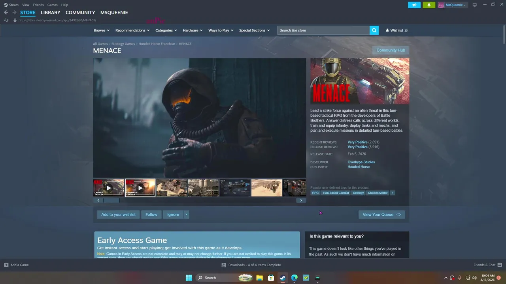The width and height of the screenshot is (506, 284).
Task: Click the page vertical scrollbar
Action: coord(504,34)
